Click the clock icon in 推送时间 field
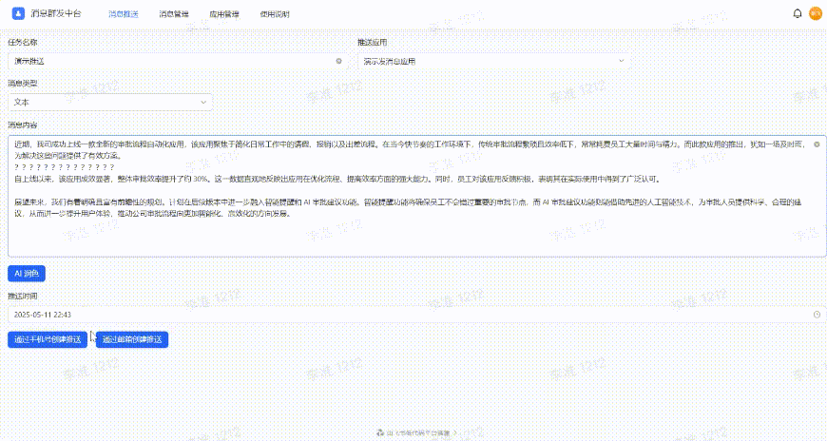The height and width of the screenshot is (441, 827). point(817,314)
